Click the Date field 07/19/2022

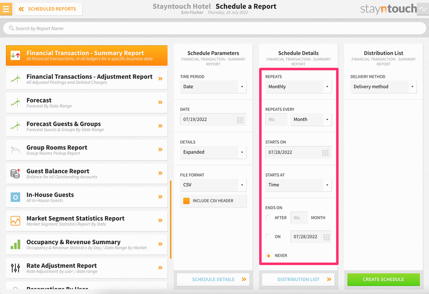click(213, 120)
